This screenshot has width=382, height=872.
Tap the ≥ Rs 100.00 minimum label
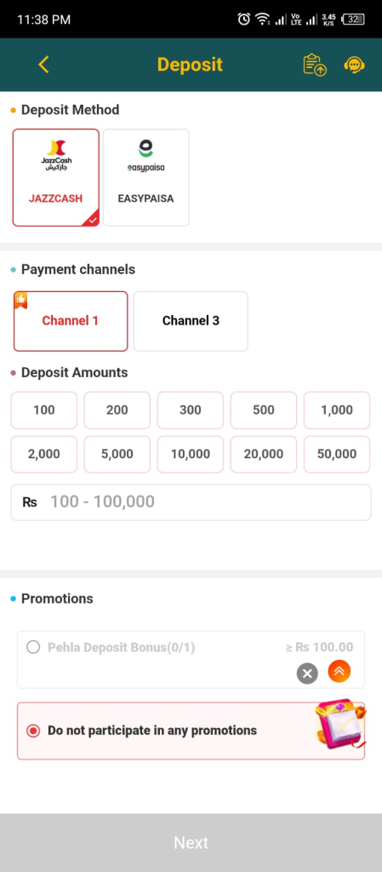pyautogui.click(x=319, y=647)
